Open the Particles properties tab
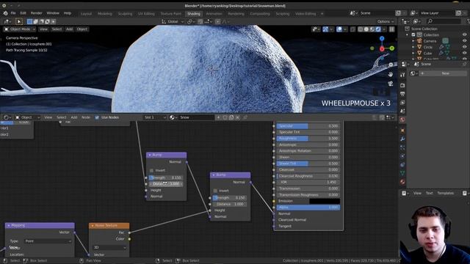470x264 pixels. [402, 147]
